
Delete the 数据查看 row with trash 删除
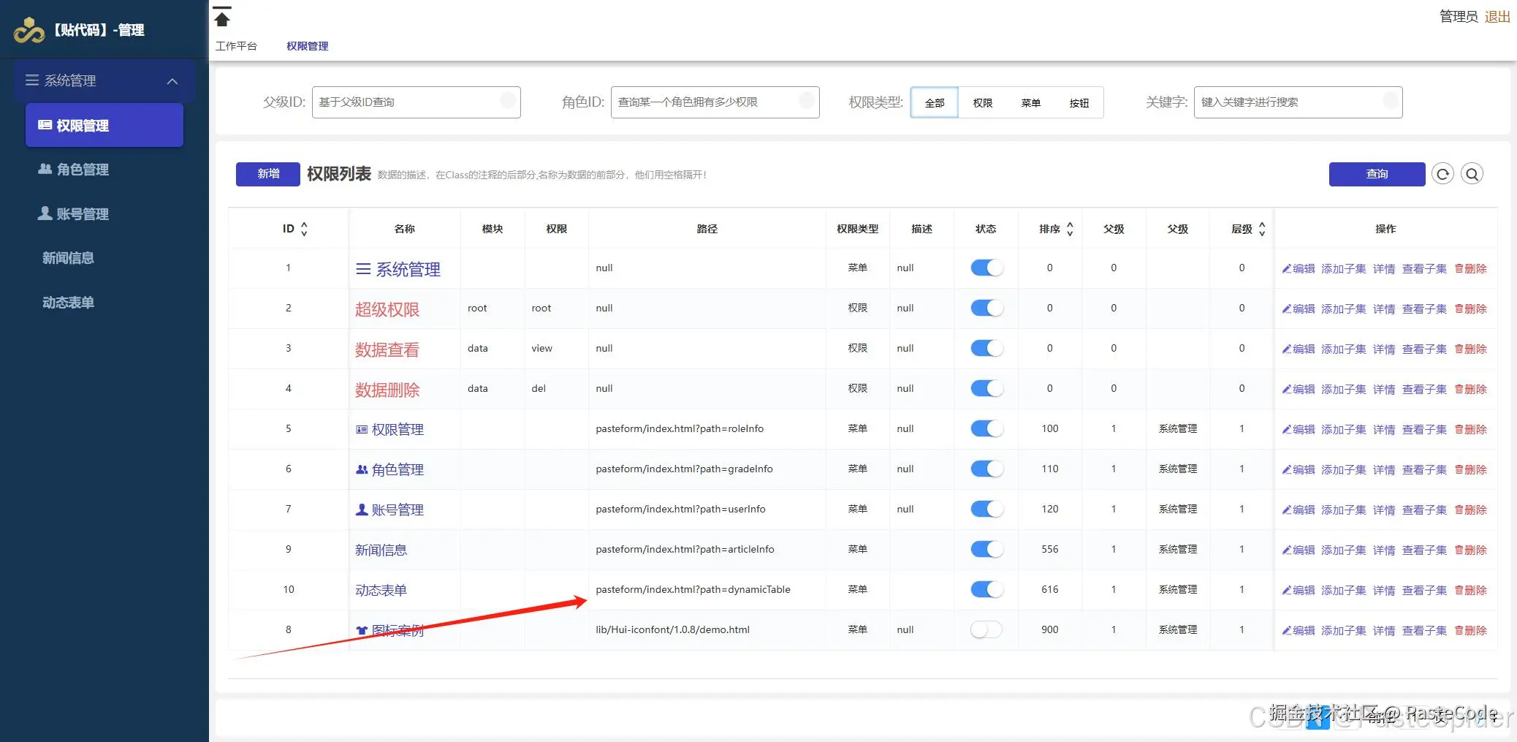[x=1470, y=349]
